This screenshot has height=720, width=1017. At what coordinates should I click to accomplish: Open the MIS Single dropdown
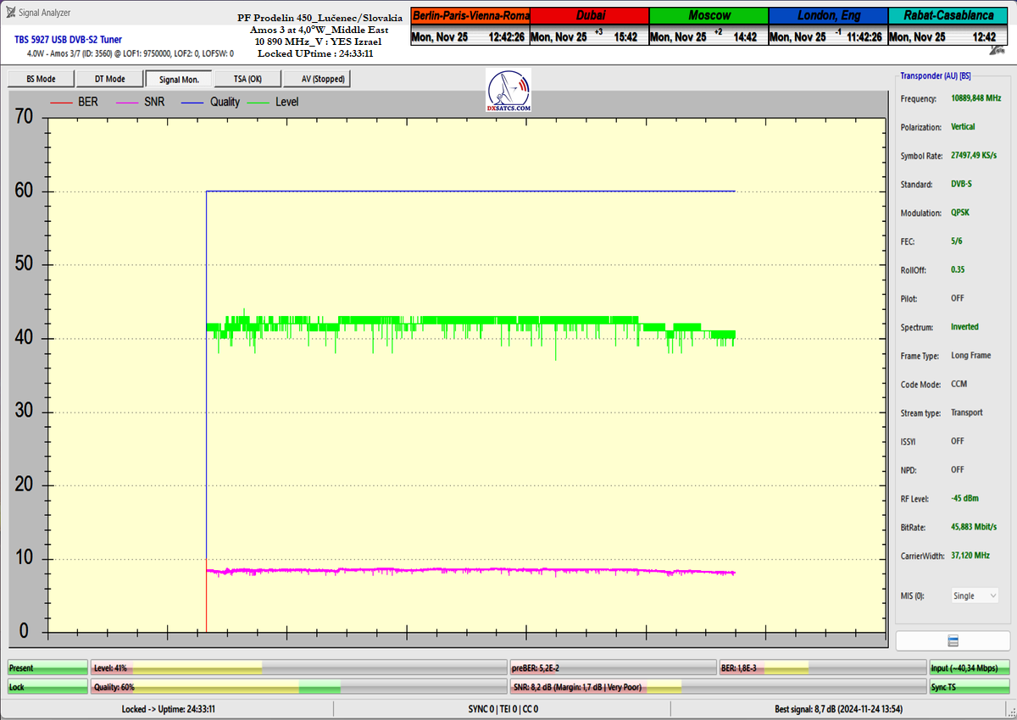pyautogui.click(x=974, y=595)
